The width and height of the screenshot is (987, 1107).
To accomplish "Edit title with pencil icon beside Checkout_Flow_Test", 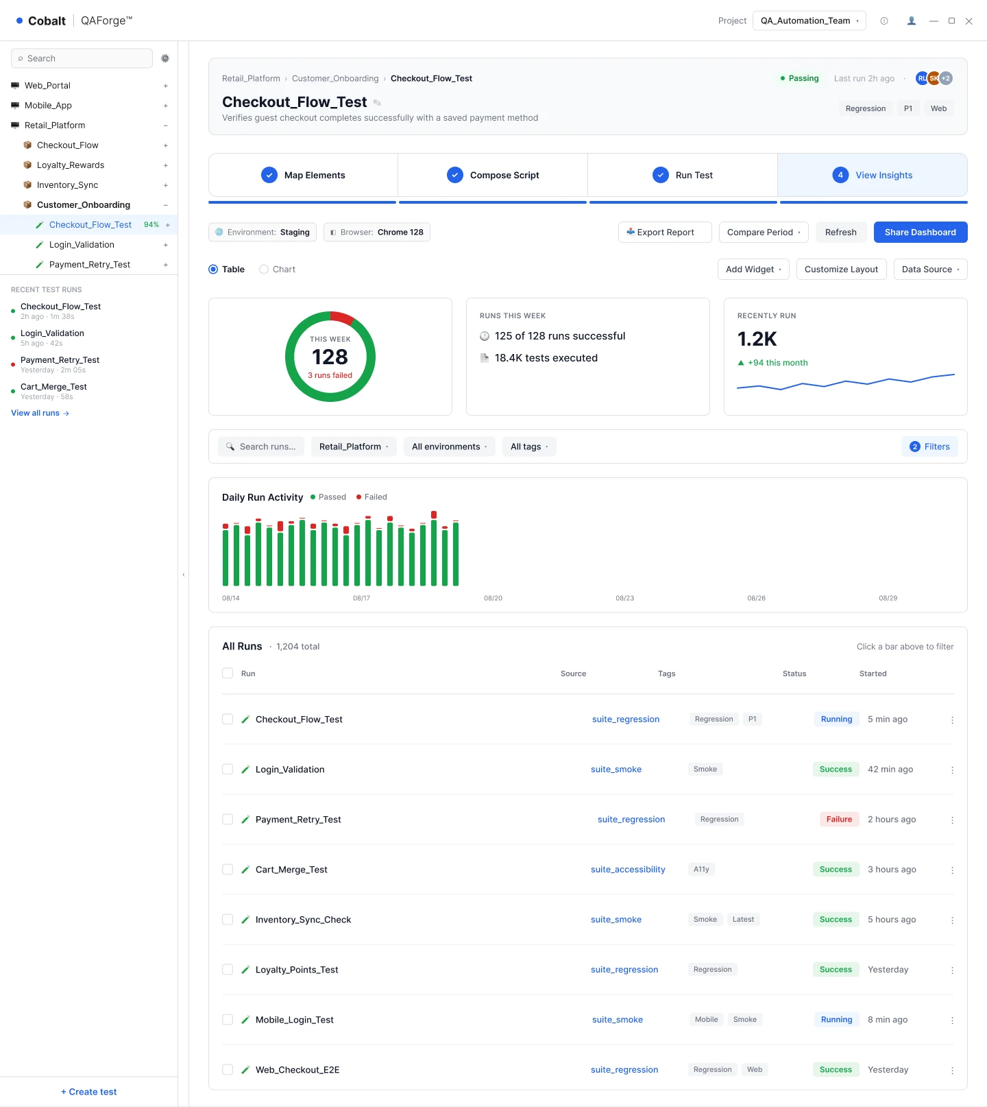I will coord(377,103).
